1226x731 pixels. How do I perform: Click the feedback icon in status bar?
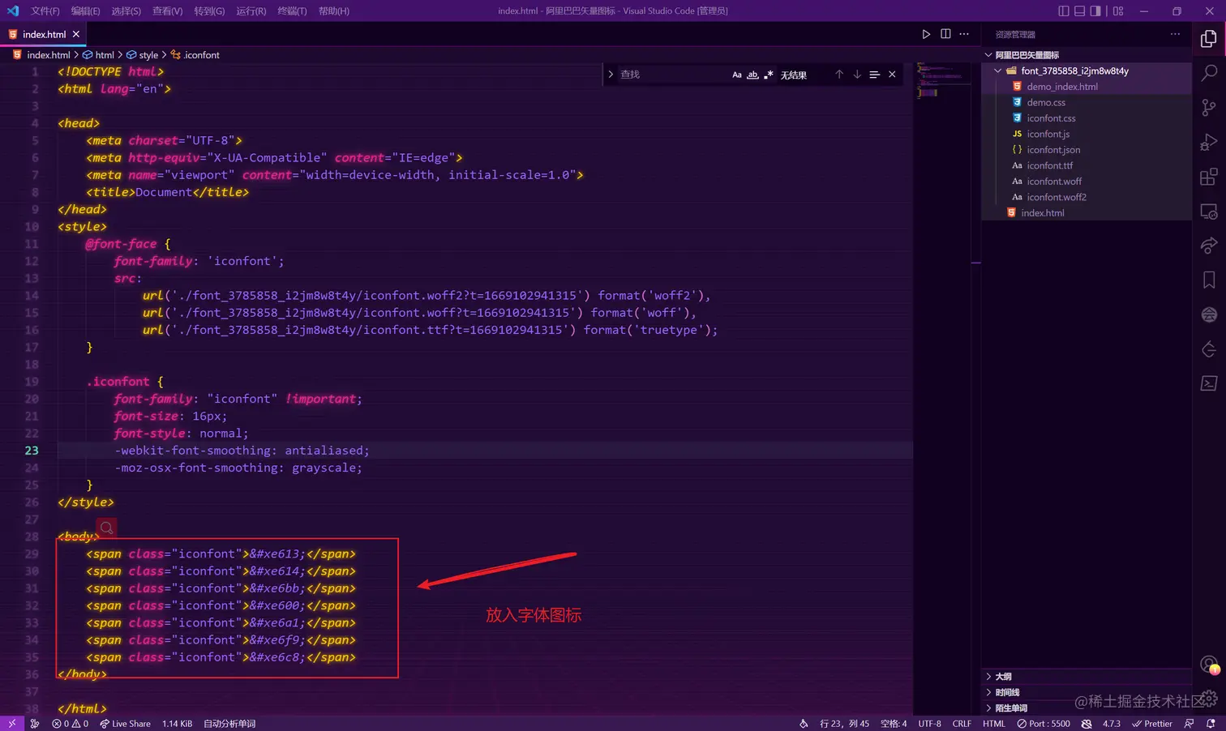click(1189, 724)
